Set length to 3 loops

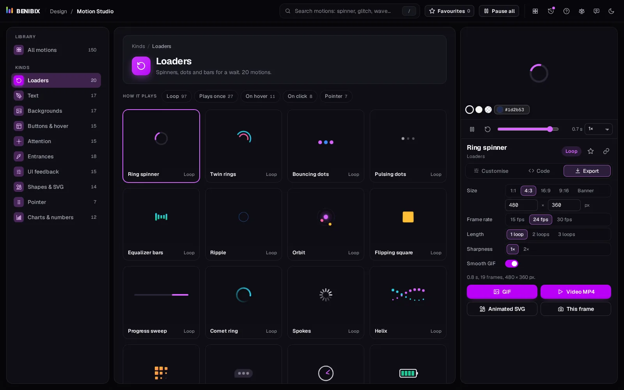click(566, 234)
